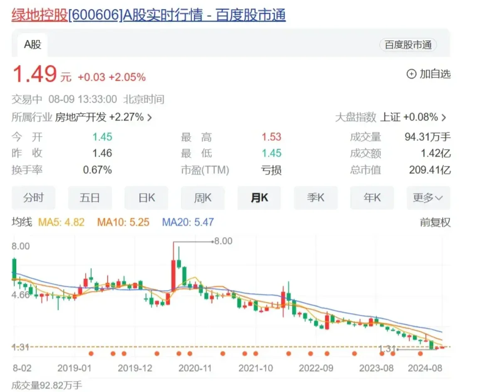
Task: Click the 今开 1.45 value
Action: [102, 137]
